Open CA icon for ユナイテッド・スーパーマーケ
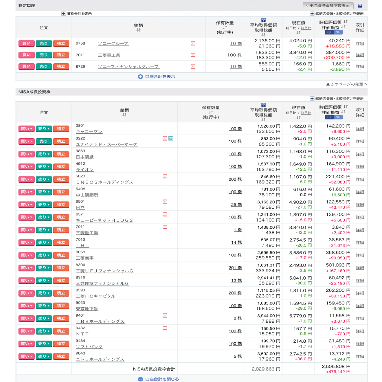Image resolution: width=382 pixels, height=382 pixels. [x=165, y=138]
